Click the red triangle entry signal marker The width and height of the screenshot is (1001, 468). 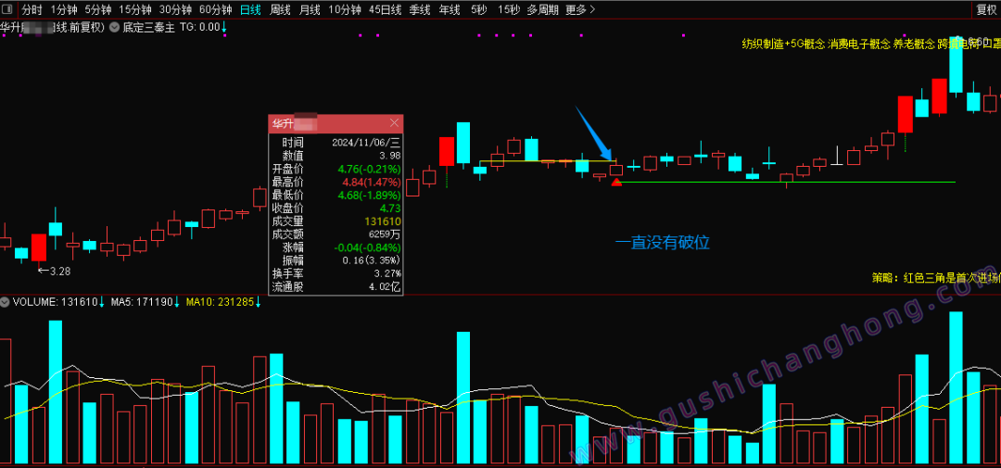click(x=616, y=183)
